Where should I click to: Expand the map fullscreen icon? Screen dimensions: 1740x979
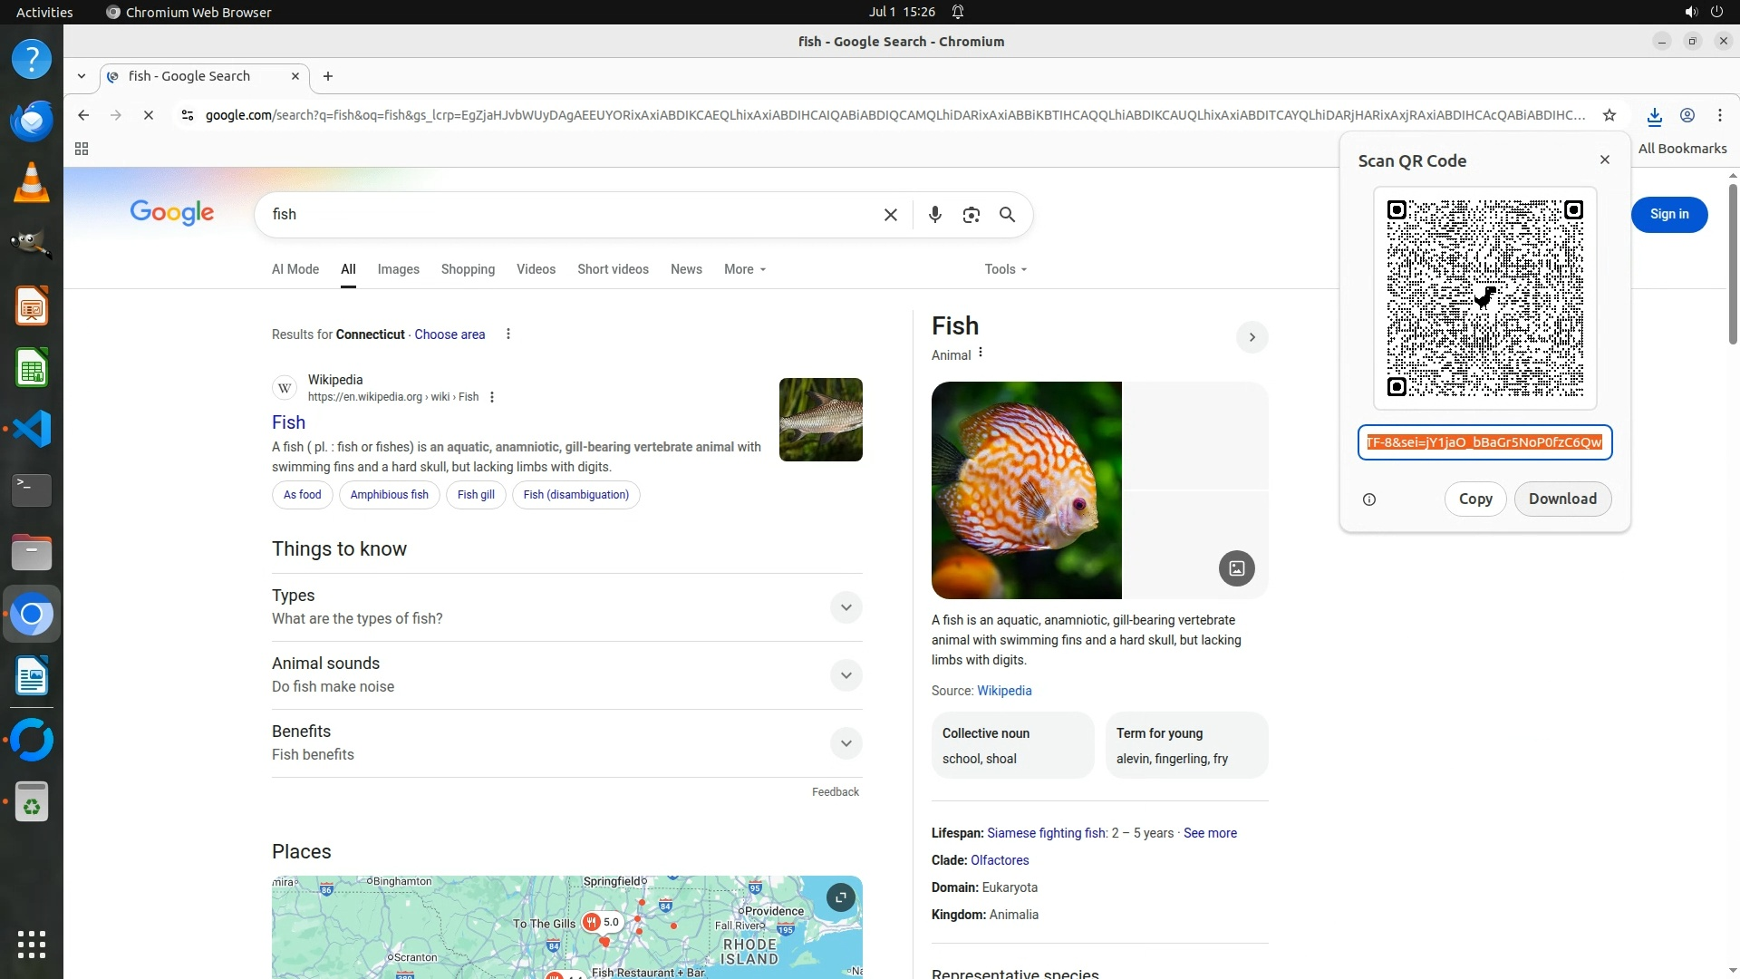(x=840, y=897)
